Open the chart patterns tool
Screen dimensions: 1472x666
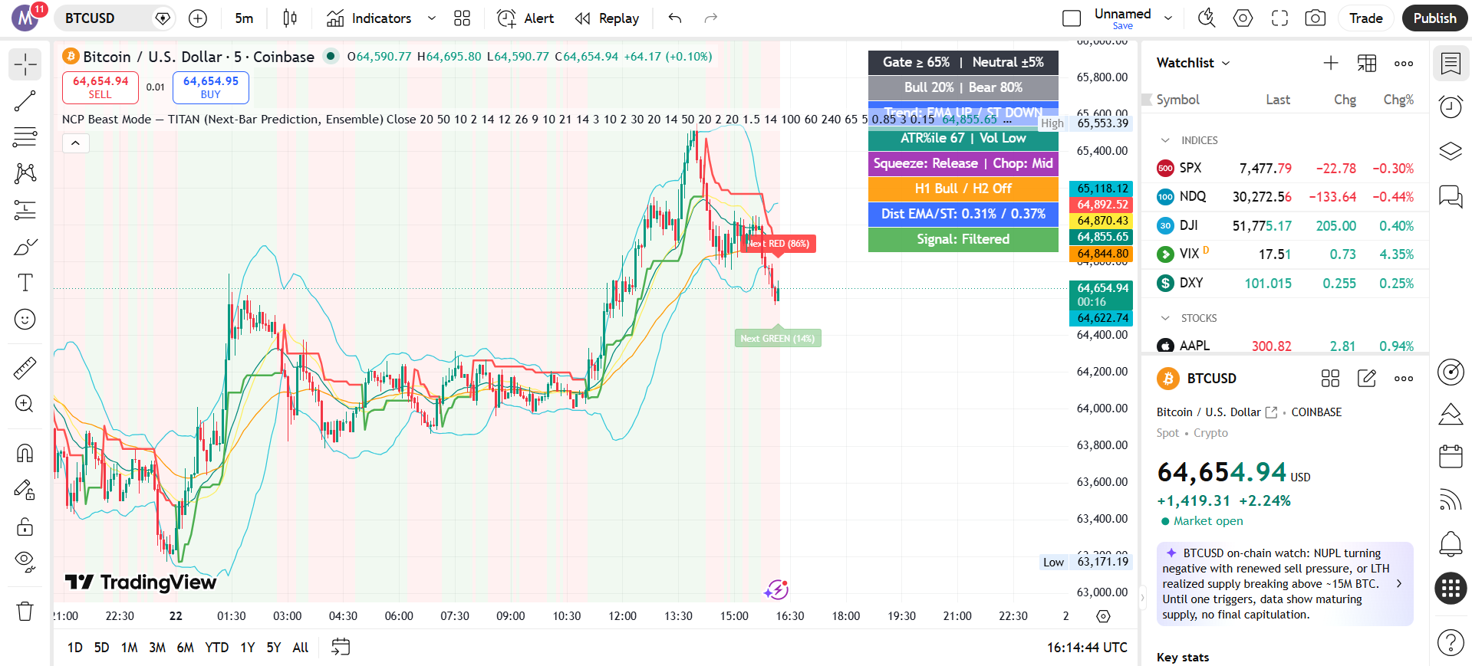click(x=25, y=173)
